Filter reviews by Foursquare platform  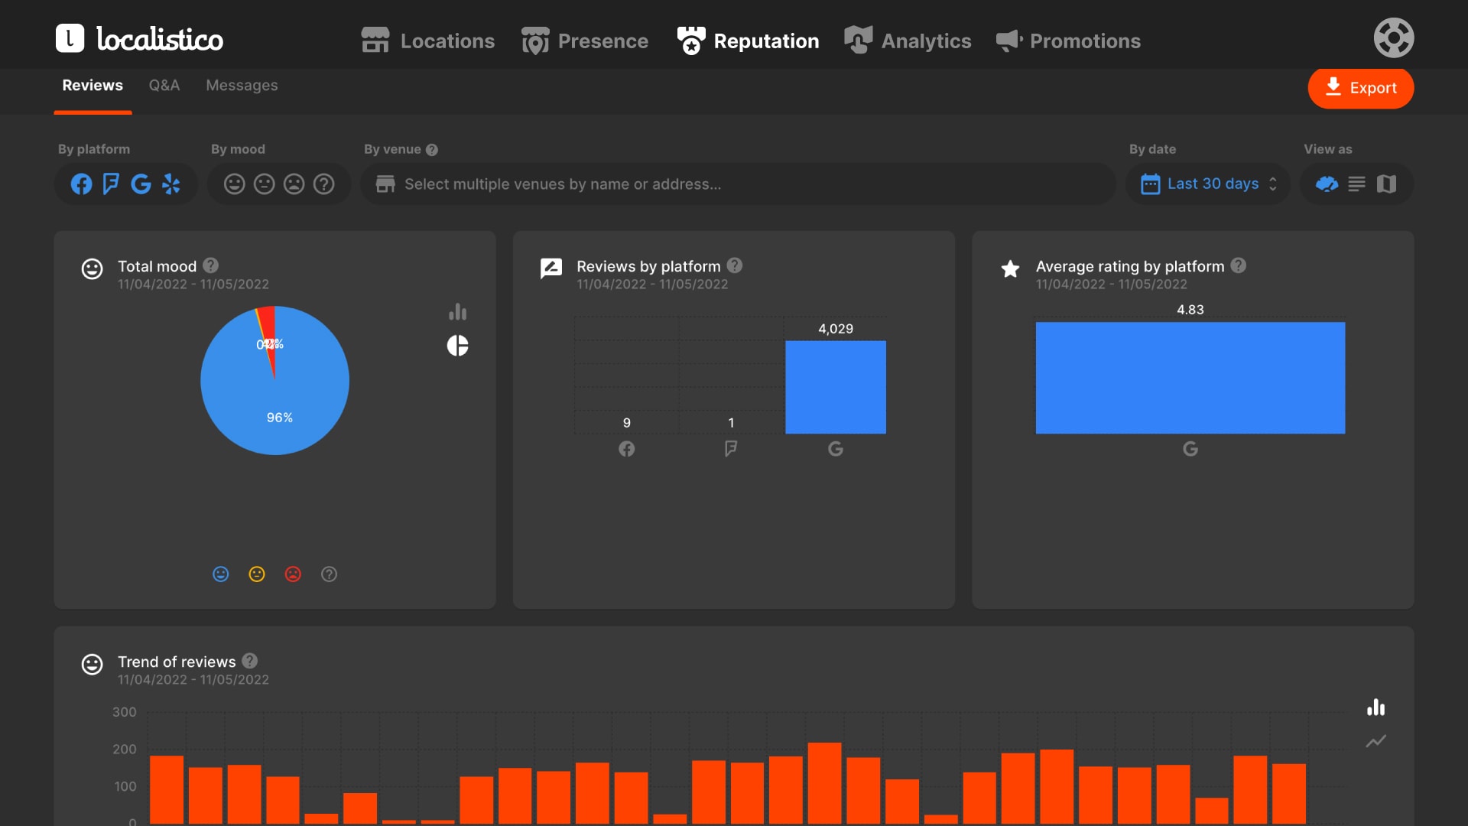pos(111,184)
